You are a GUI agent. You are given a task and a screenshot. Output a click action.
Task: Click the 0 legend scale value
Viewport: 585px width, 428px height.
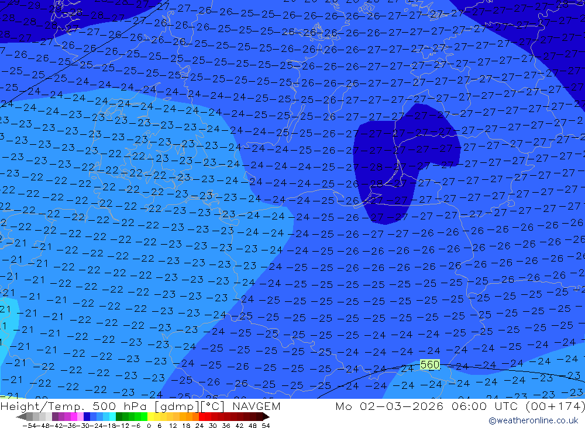click(149, 426)
